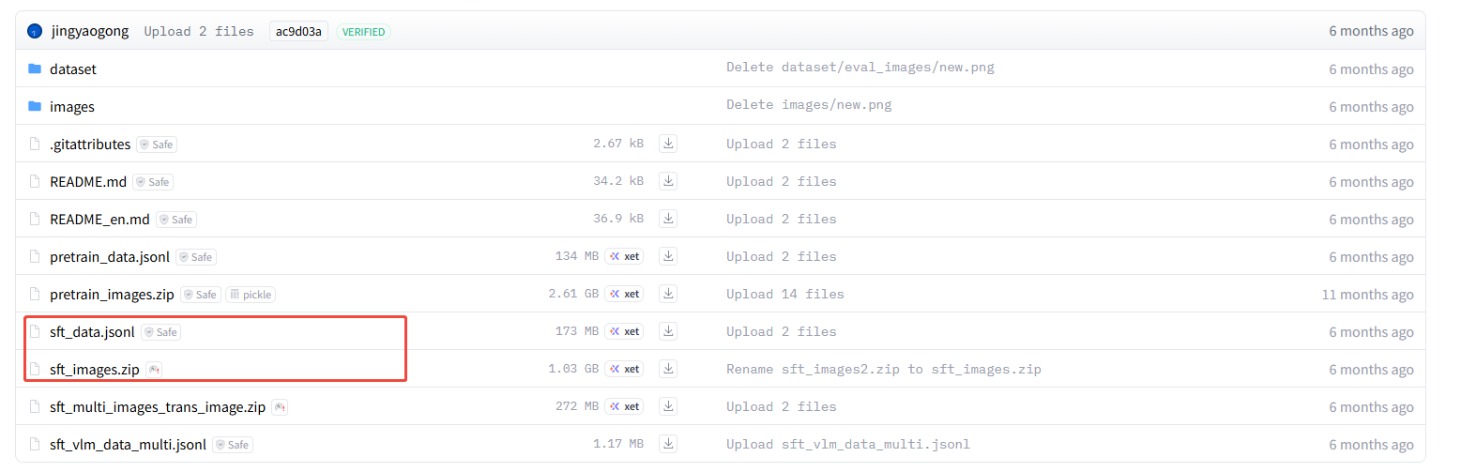Click the Safe badge beside sft_data.jsonl
Image resolution: width=1461 pixels, height=472 pixels.
point(160,332)
